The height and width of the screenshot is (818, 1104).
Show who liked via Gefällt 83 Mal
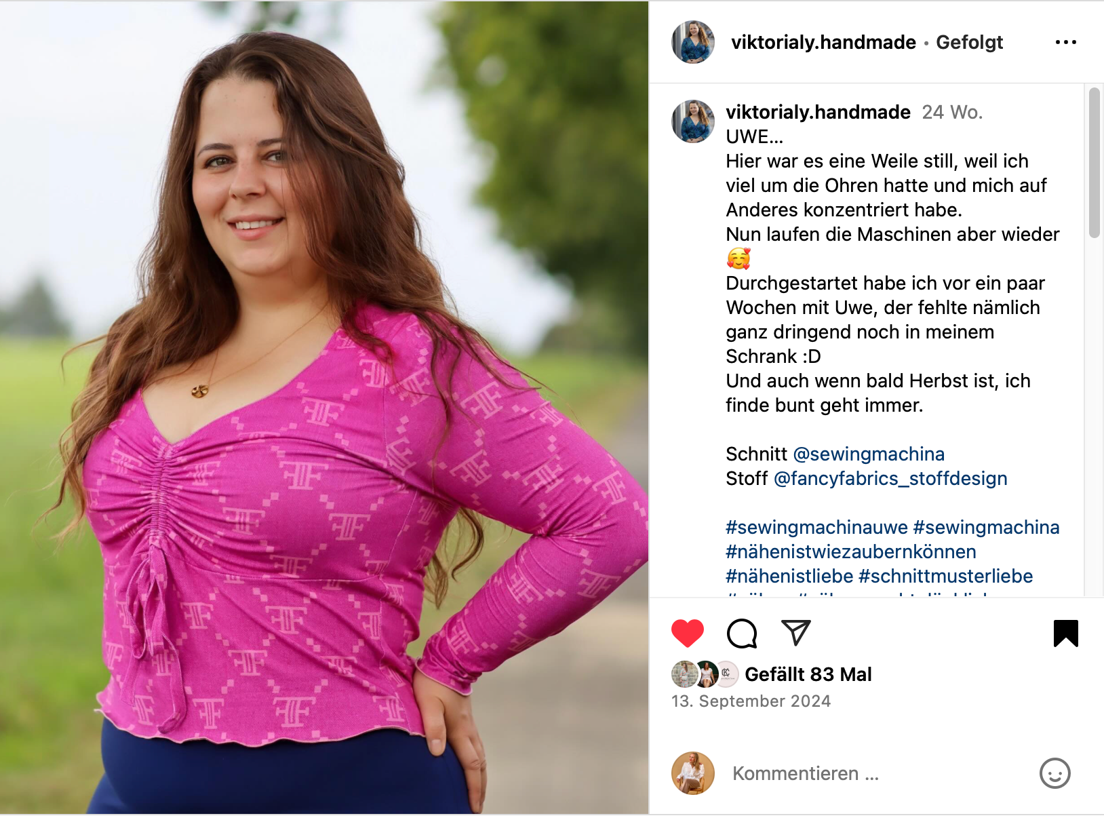808,674
